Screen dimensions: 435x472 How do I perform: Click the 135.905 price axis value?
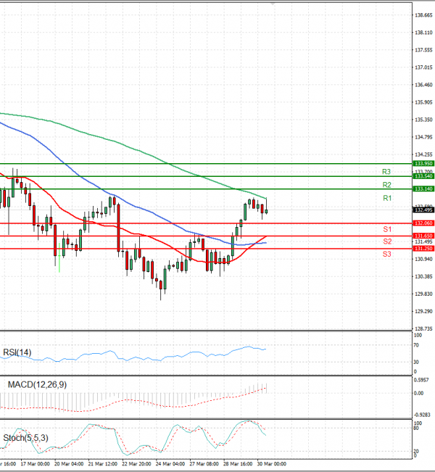423,102
